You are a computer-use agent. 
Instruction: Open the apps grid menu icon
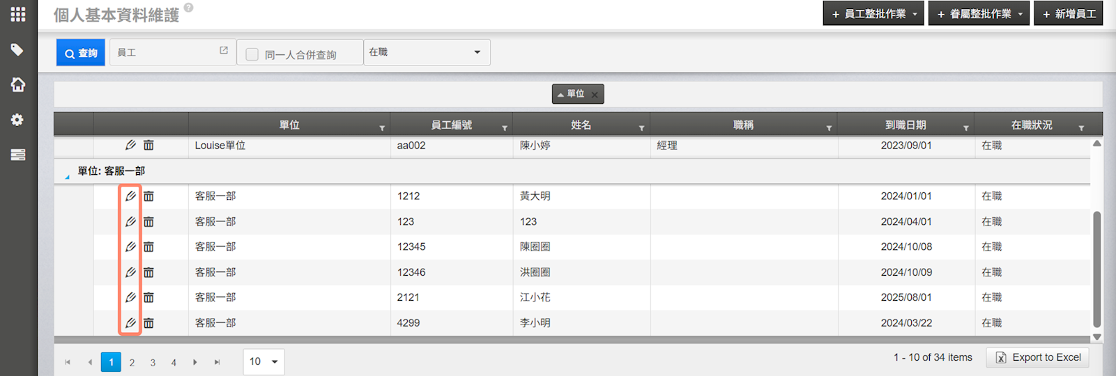point(18,15)
